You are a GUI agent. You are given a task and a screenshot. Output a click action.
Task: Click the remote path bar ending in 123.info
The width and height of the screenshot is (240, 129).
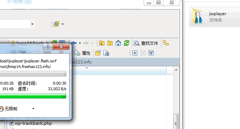[125, 62]
